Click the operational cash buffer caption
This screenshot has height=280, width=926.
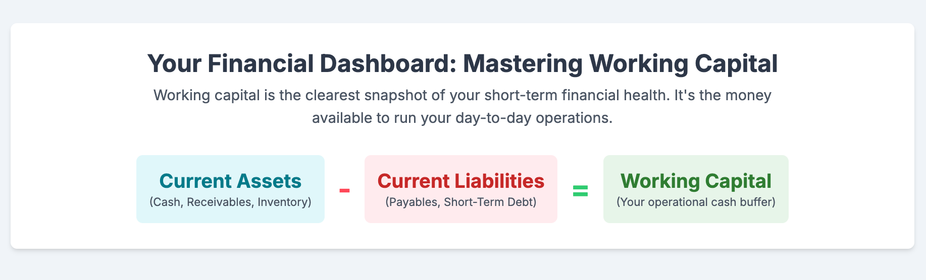coord(696,202)
